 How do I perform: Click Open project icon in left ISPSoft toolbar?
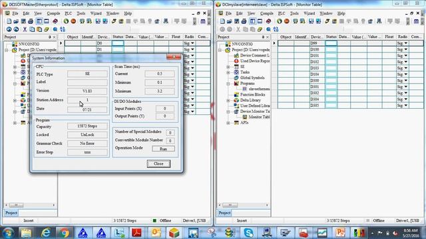pos(16,21)
